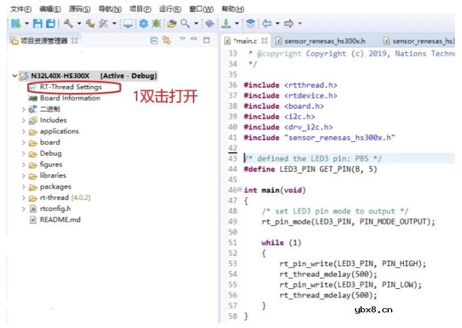Collapse the N32L40X-HS300X project node
Screen dimensions: 462x328
[14, 76]
